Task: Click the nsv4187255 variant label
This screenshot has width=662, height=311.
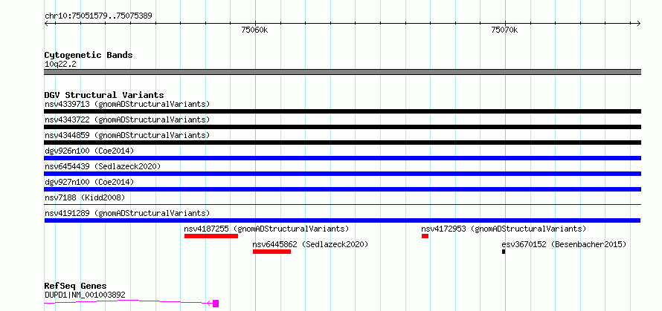Action: click(x=266, y=229)
